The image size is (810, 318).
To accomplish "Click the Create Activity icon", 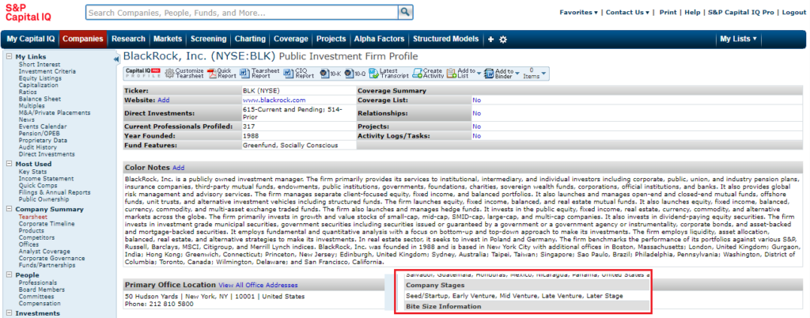I will pos(418,74).
